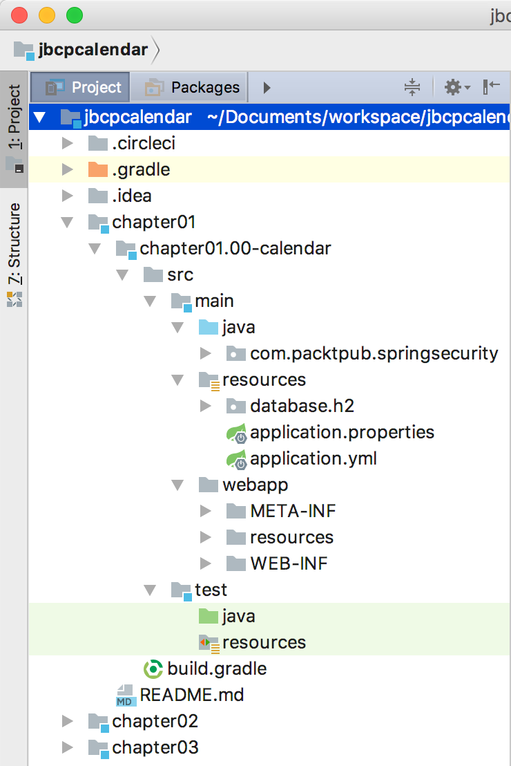This screenshot has height=766, width=511.
Task: Click the build.gradle file icon
Action: [x=153, y=669]
